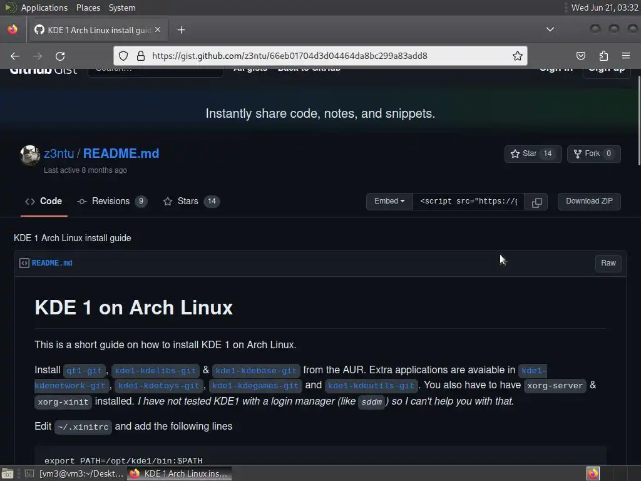Switch to the Revisions tab

(x=112, y=201)
